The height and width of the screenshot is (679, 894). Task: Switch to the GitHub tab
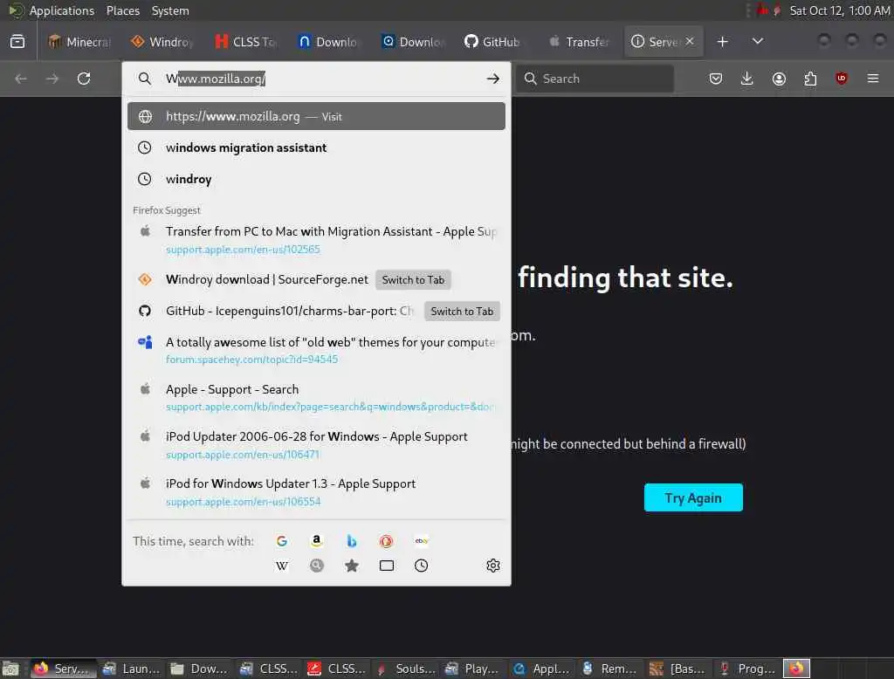pyautogui.click(x=492, y=42)
